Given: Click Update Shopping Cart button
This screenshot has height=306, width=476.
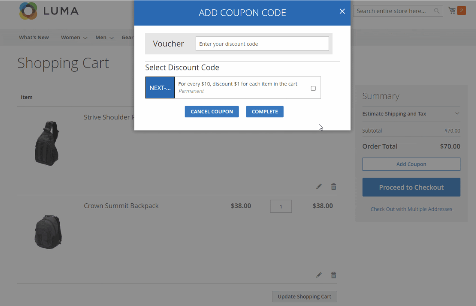Looking at the screenshot, I should coord(305,297).
